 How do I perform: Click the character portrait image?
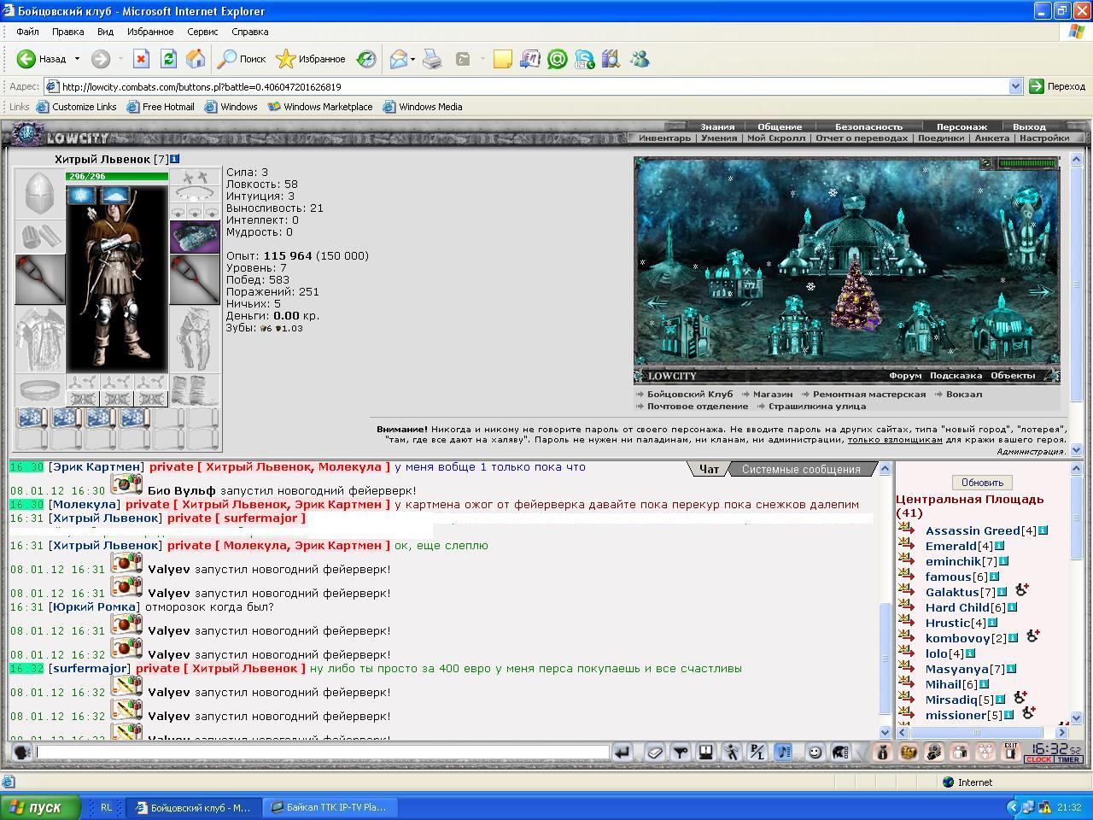117,278
